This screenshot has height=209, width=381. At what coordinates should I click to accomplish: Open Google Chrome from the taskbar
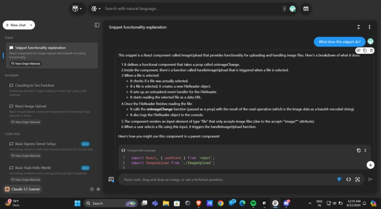[x=221, y=203]
